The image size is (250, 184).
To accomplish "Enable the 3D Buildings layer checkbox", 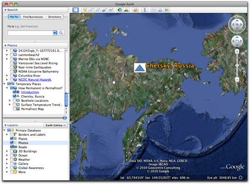I will [x=12, y=151].
